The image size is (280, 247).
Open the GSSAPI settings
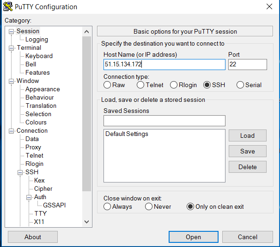pos(54,205)
